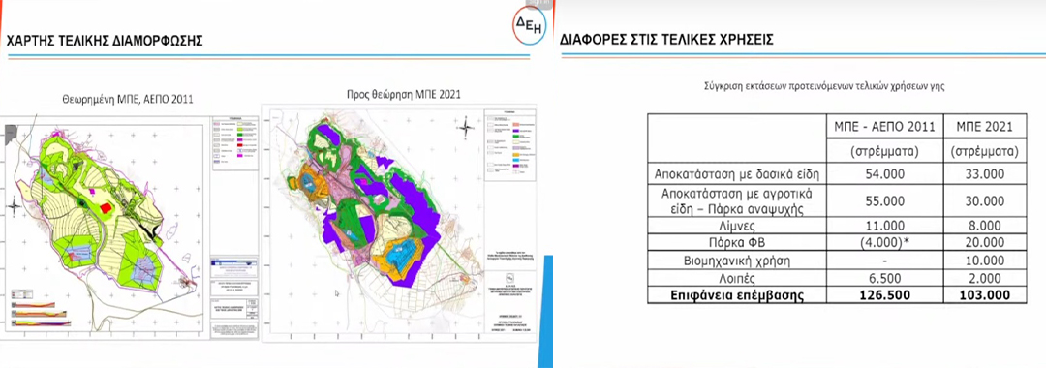Image resolution: width=1046 pixels, height=368 pixels.
Task: Open the left map titled Θεωρημένη ΜΠΕ, ΑΕΠΟ 2011
Action: [x=129, y=228]
